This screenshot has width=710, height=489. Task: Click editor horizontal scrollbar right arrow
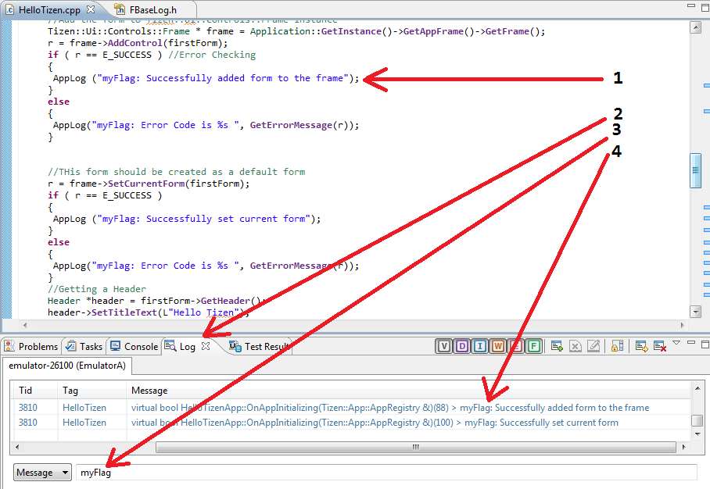683,325
